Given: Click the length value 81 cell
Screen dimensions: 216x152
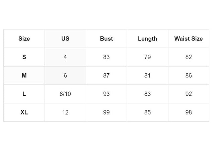Looking at the screenshot, I should click(x=148, y=75).
